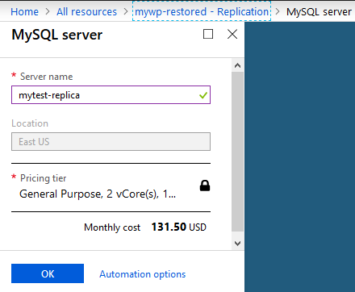The image size is (355, 292).
Task: Click the green validation checkmark icon
Action: [203, 95]
